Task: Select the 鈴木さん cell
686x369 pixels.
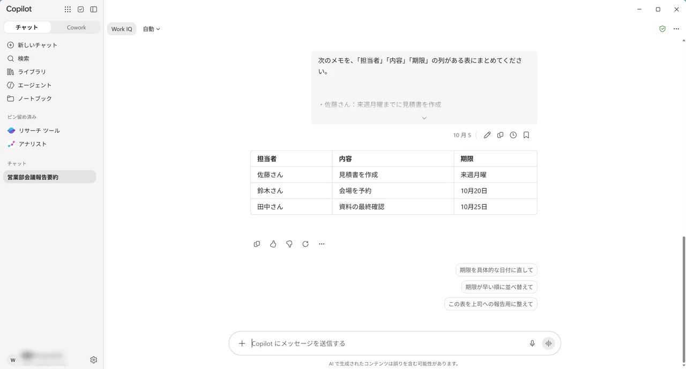Action: point(292,191)
